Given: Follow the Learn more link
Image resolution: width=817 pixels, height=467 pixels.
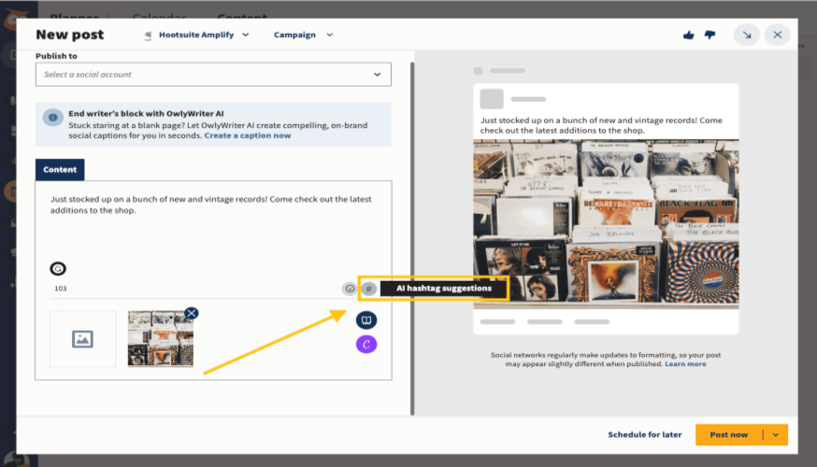Looking at the screenshot, I should [x=685, y=364].
